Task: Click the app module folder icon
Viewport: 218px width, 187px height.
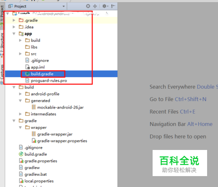Action: tap(21, 34)
